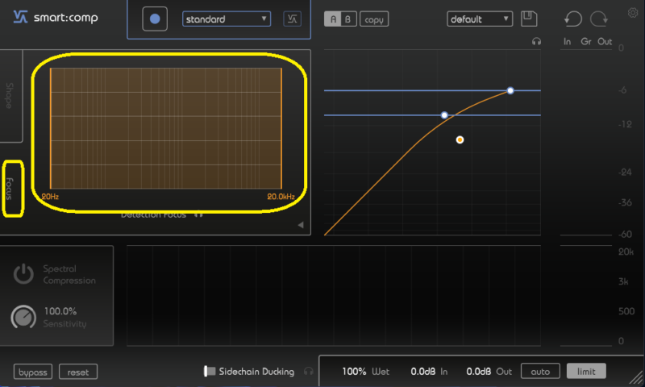The height and width of the screenshot is (387, 645).
Task: Select the orange threshold point on the curve
Action: pyautogui.click(x=460, y=139)
